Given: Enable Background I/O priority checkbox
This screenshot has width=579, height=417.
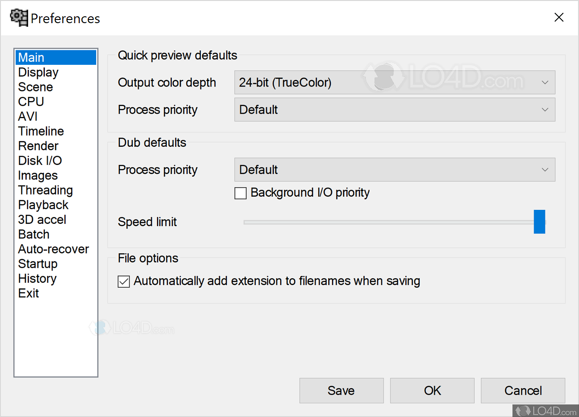Looking at the screenshot, I should tap(240, 193).
